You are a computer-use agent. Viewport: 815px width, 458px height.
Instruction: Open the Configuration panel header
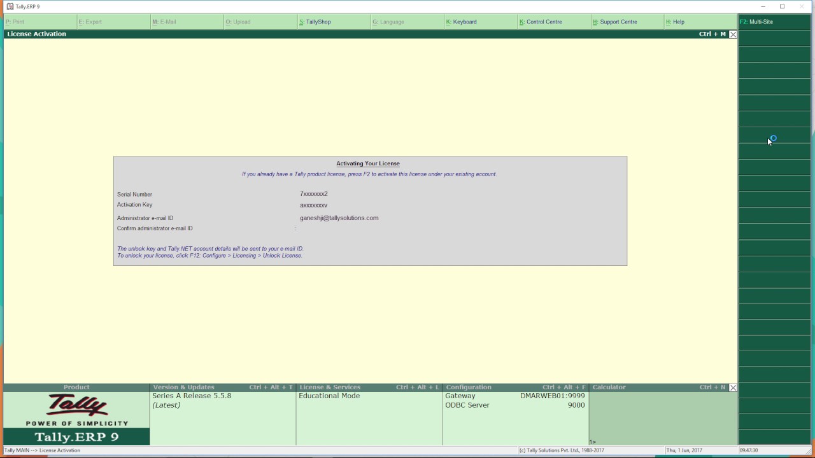coord(516,387)
